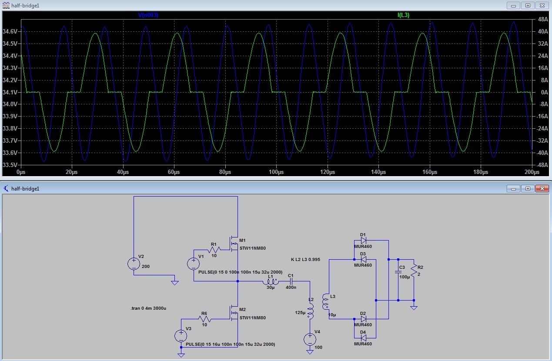Viewport: 552px width, 361px height.
Task: Close the schematic window
Action: 542,188
